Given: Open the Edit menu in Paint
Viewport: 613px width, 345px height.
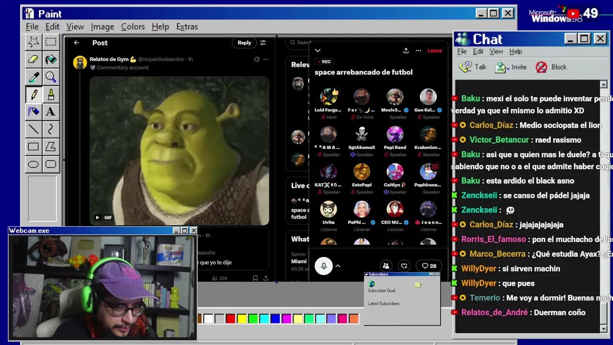Looking at the screenshot, I should pyautogui.click(x=52, y=26).
